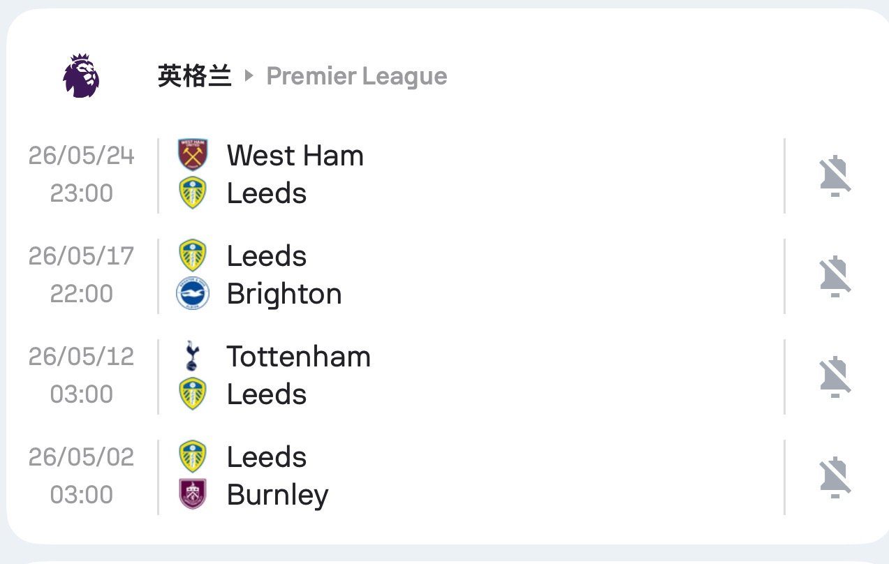Click Leeds crest in the Brighton match
This screenshot has height=564, width=889.
pyautogui.click(x=192, y=255)
